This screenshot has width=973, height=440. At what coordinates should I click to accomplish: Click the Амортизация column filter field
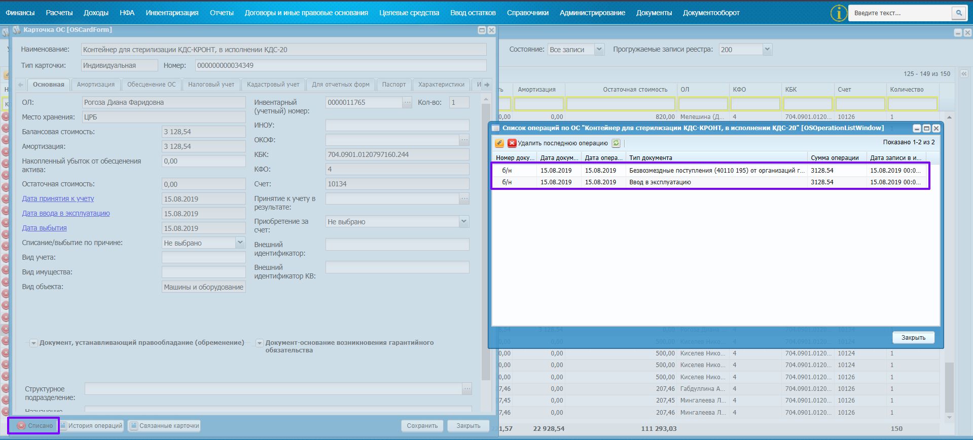pyautogui.click(x=538, y=104)
